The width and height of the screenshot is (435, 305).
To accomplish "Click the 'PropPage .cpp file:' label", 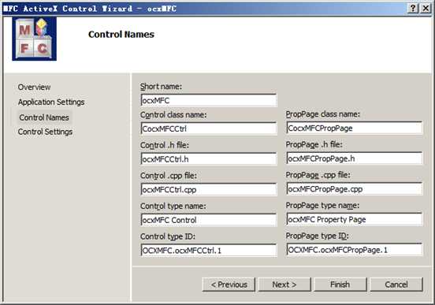I will point(318,175).
